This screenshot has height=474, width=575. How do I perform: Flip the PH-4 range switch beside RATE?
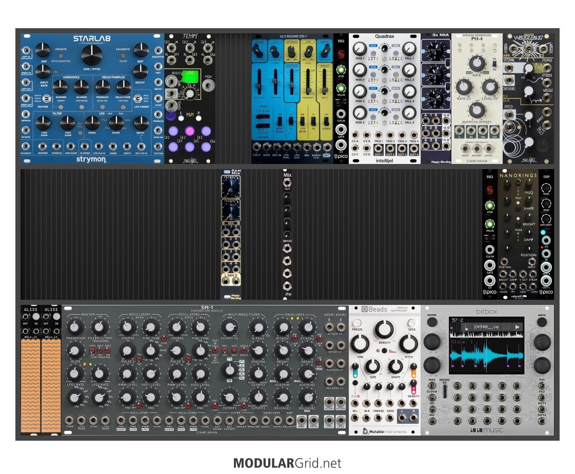(x=494, y=64)
